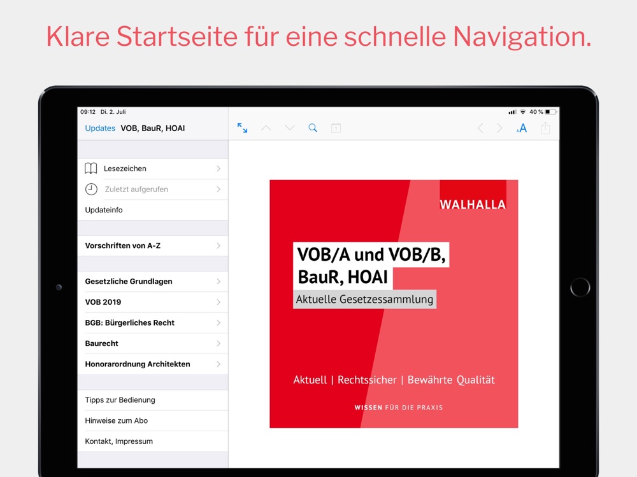Tap the 09:12 clock in status bar

(x=88, y=111)
